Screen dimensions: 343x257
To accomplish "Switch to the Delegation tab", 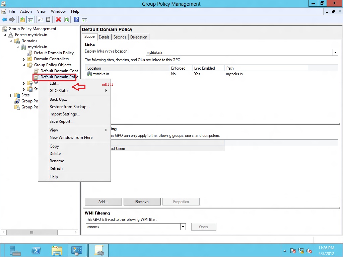I will tap(139, 37).
